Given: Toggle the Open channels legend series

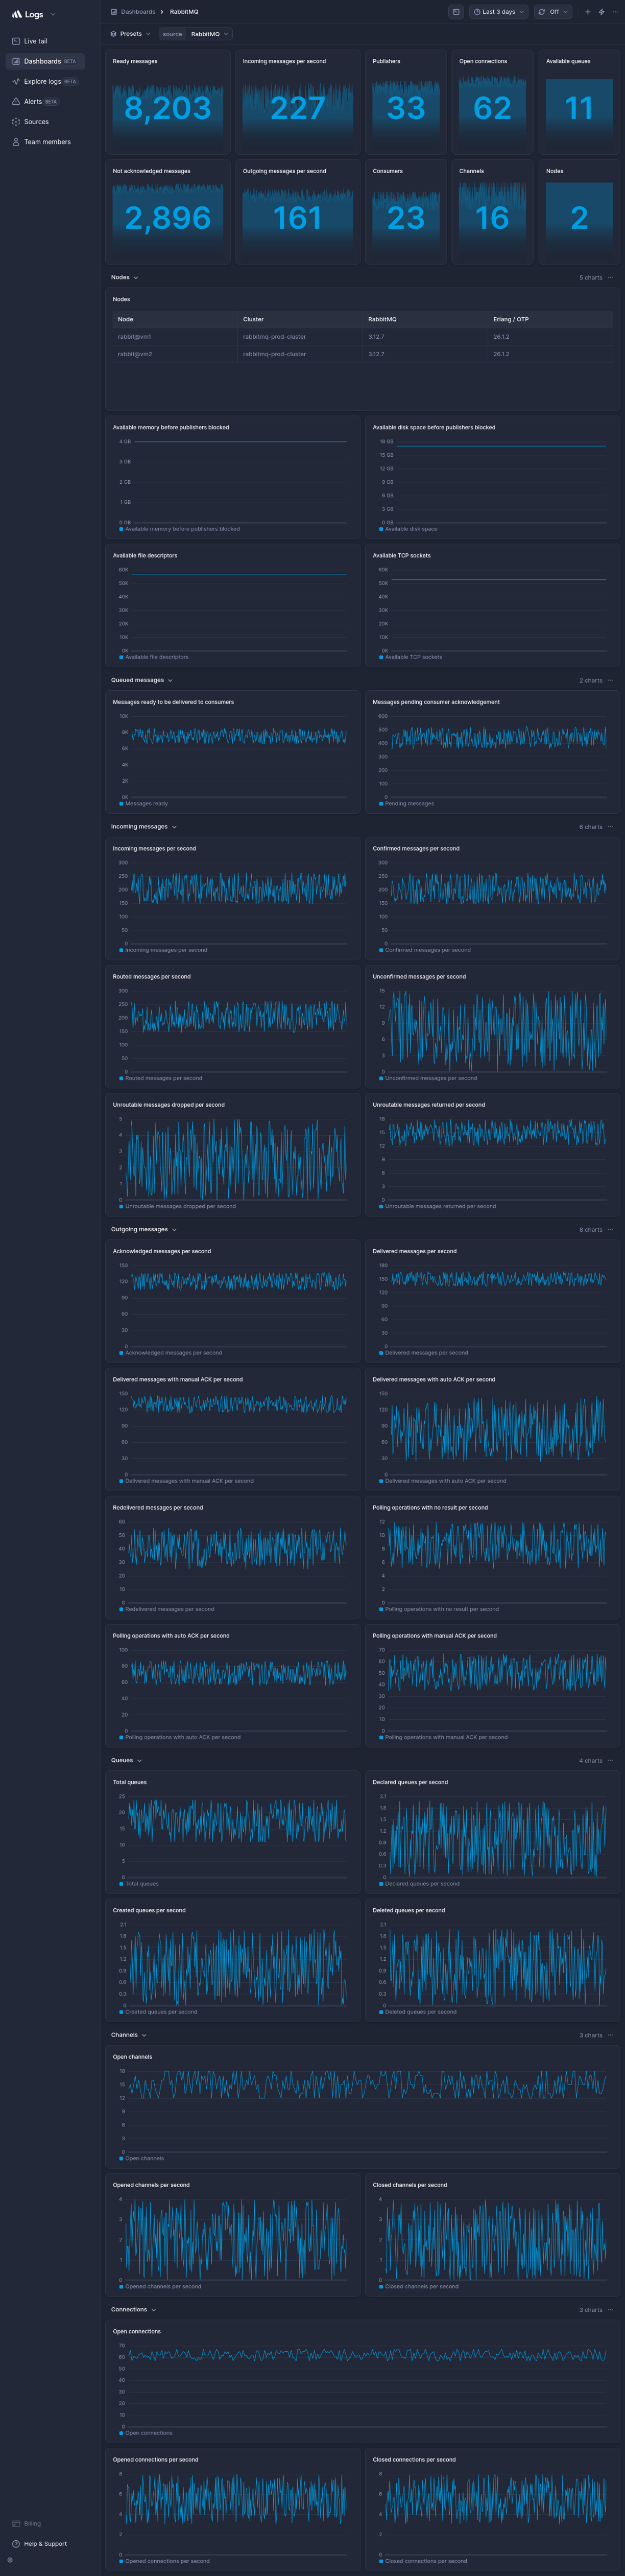Looking at the screenshot, I should pyautogui.click(x=142, y=2158).
